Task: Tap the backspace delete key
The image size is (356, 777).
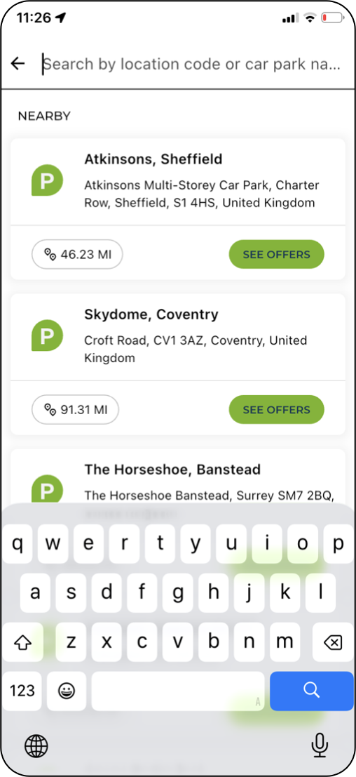Action: (x=332, y=643)
